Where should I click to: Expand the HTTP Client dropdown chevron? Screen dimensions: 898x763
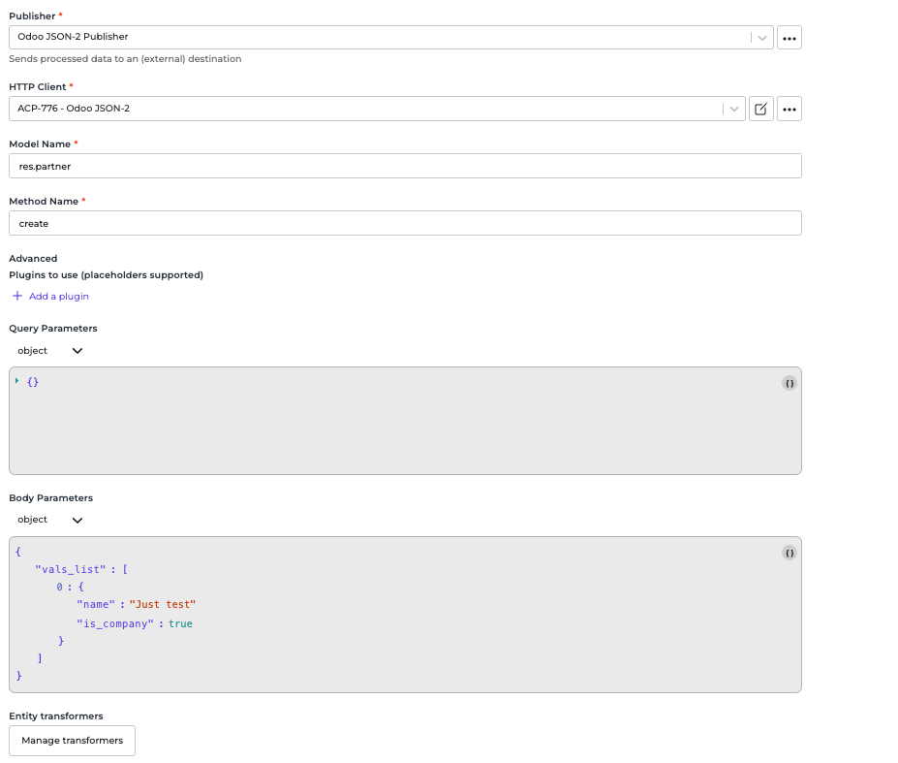[734, 109]
